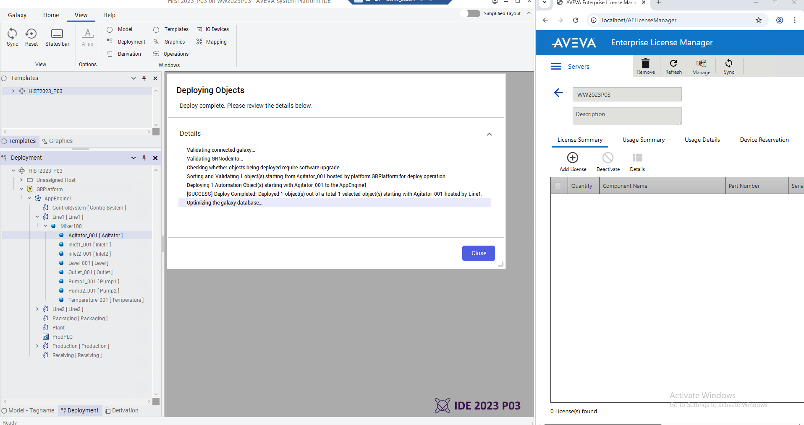Screen dimensions: 804x425
Task: Pin the Templates panel
Action: coord(144,78)
